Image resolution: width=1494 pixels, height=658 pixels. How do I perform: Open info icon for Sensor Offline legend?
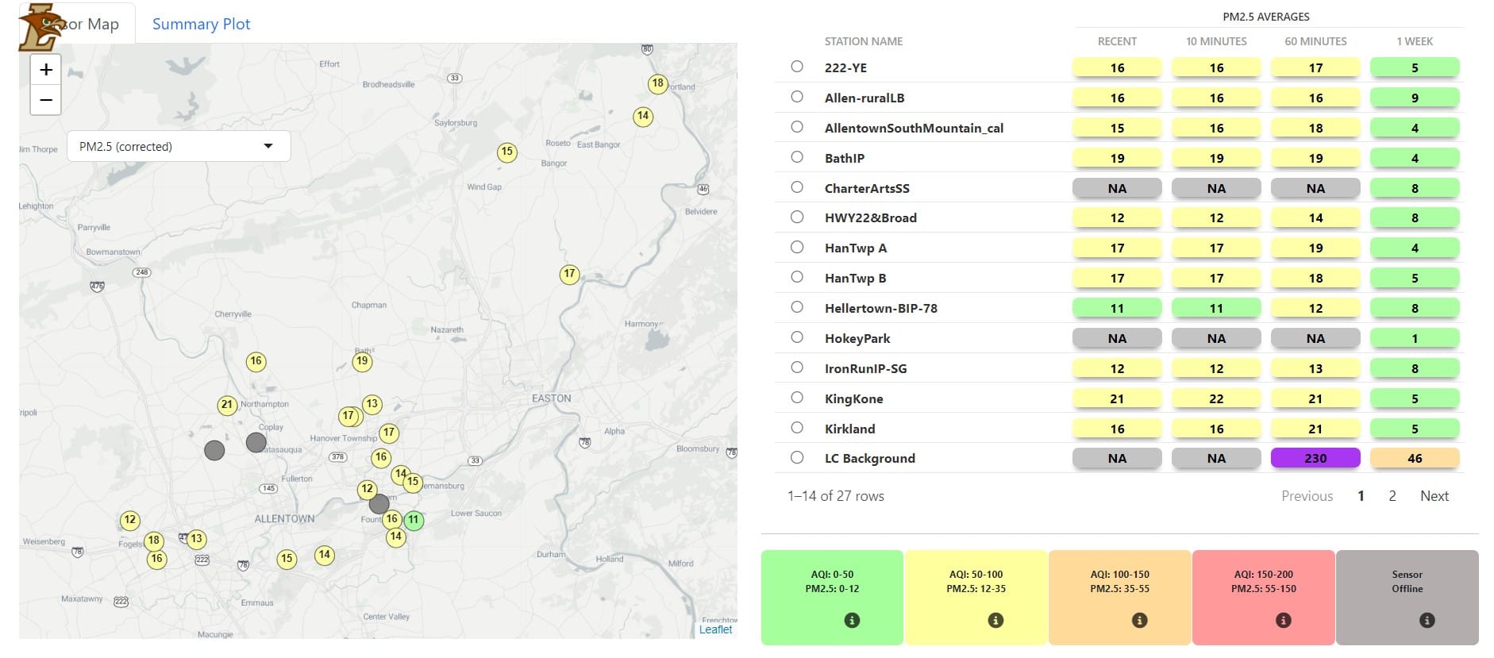pos(1427,620)
